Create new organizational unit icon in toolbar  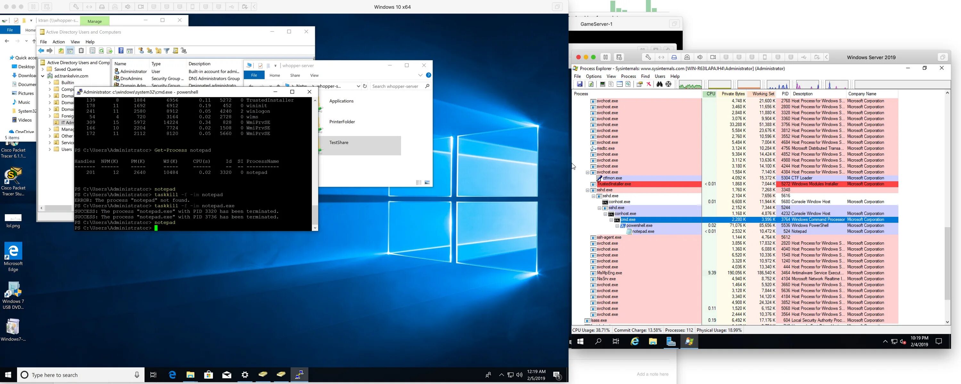point(158,51)
